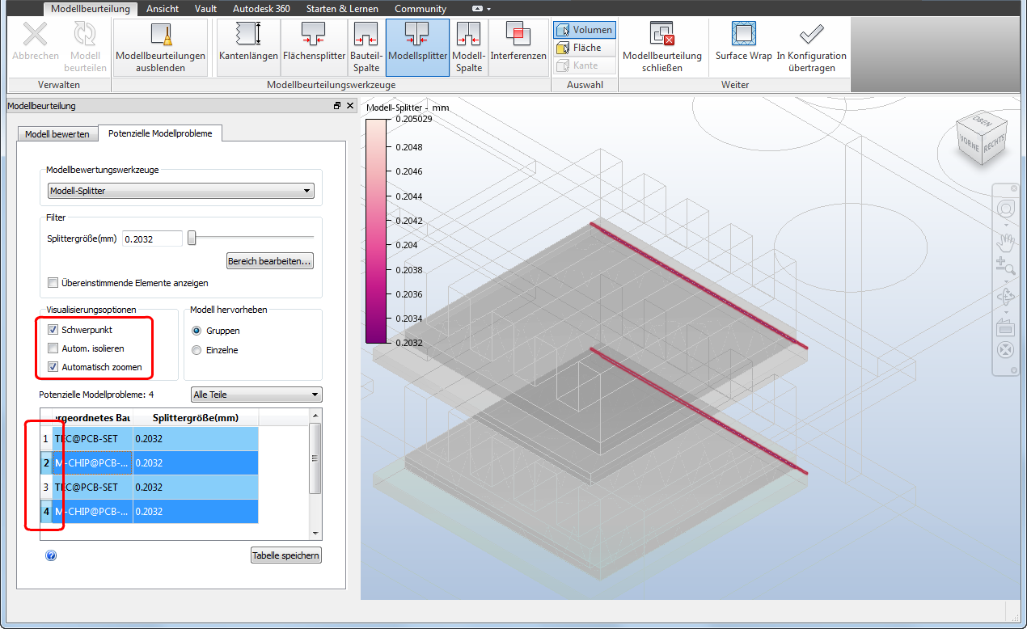This screenshot has height=629, width=1027.
Task: Select the Bauteil-Spalte tool
Action: [366, 47]
